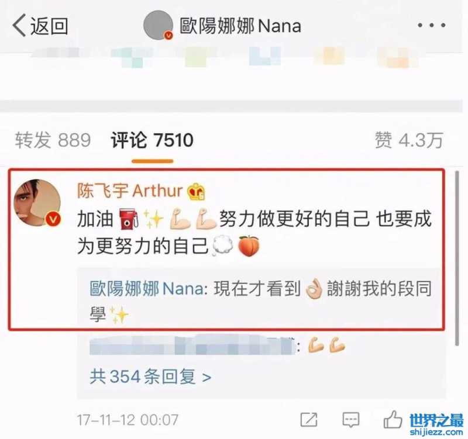Like the comment with thumbs-up icon
Viewport: 468px width, 439px height.
393,419
